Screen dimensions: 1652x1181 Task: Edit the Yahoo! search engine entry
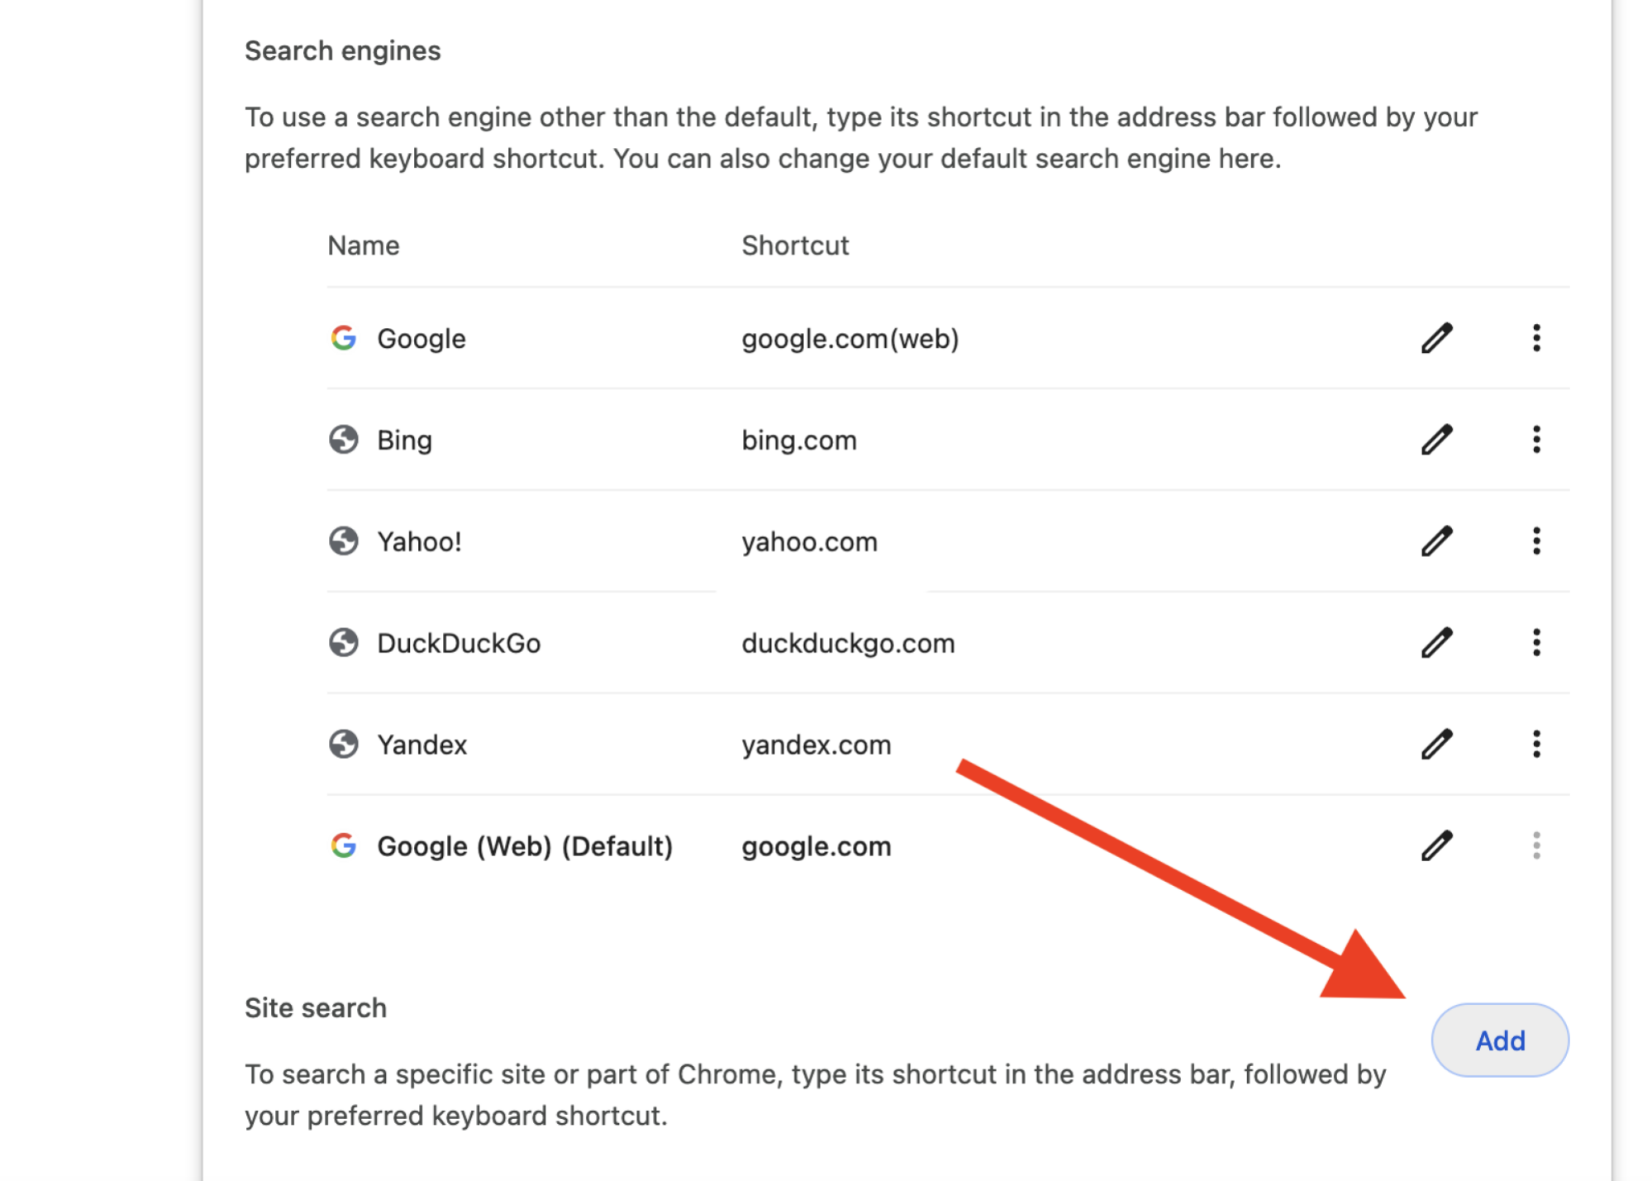point(1436,541)
